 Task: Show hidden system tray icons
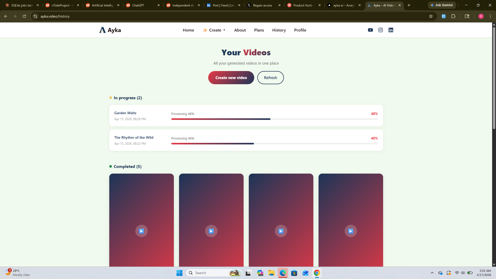[x=432, y=273]
